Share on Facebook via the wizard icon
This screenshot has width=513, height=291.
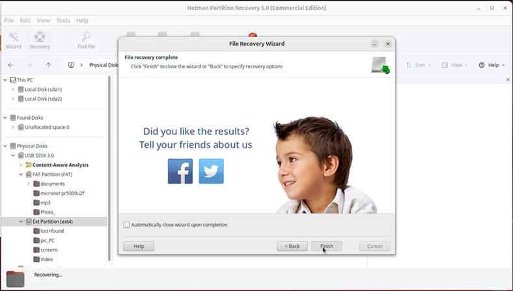pos(180,171)
